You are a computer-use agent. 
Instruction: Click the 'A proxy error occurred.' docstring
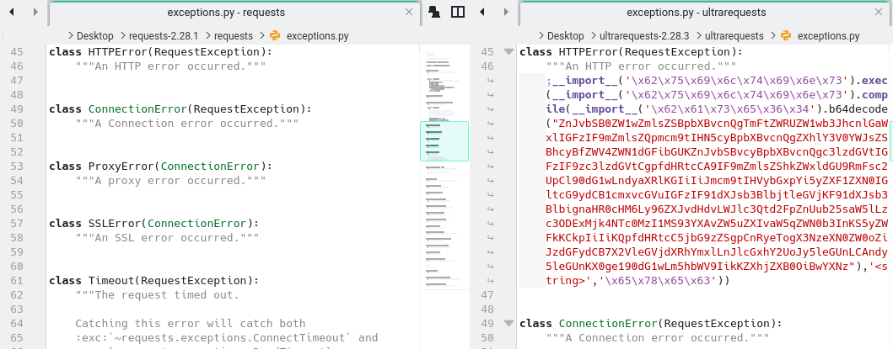(170, 180)
